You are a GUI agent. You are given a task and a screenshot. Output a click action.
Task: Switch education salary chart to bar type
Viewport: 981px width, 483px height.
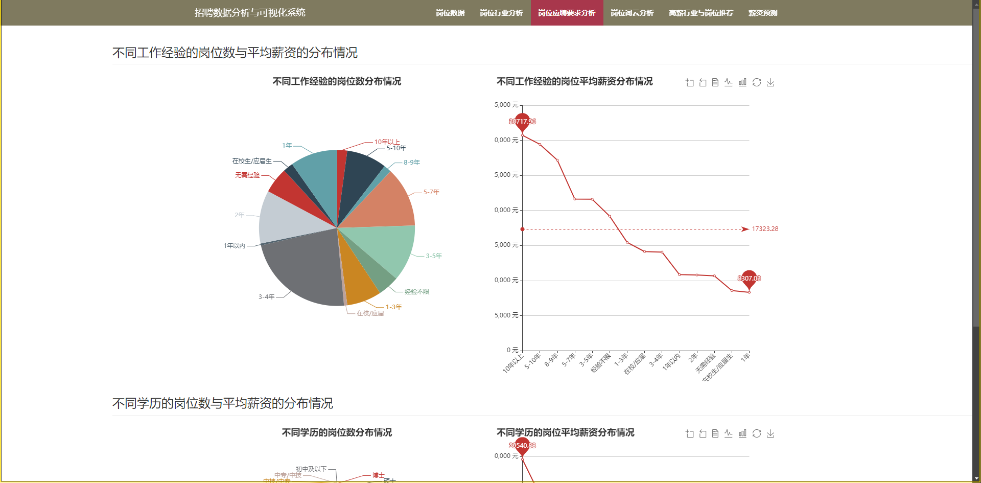[742, 433]
